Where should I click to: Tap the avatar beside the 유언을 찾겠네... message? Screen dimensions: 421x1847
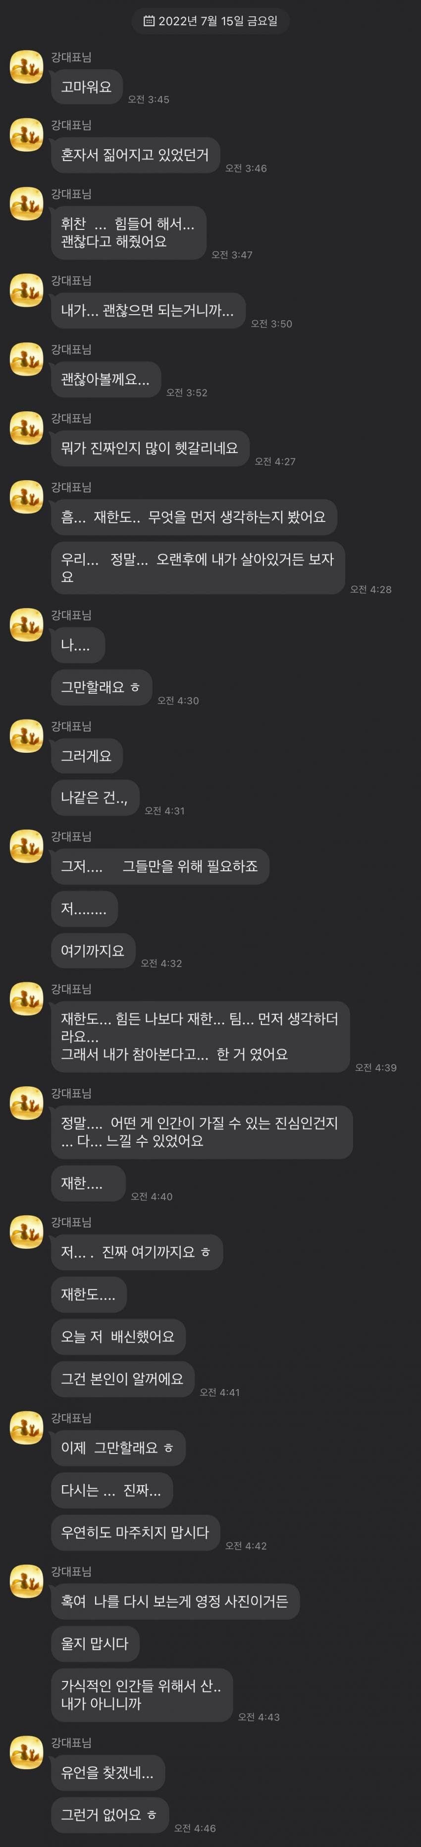(x=27, y=1752)
